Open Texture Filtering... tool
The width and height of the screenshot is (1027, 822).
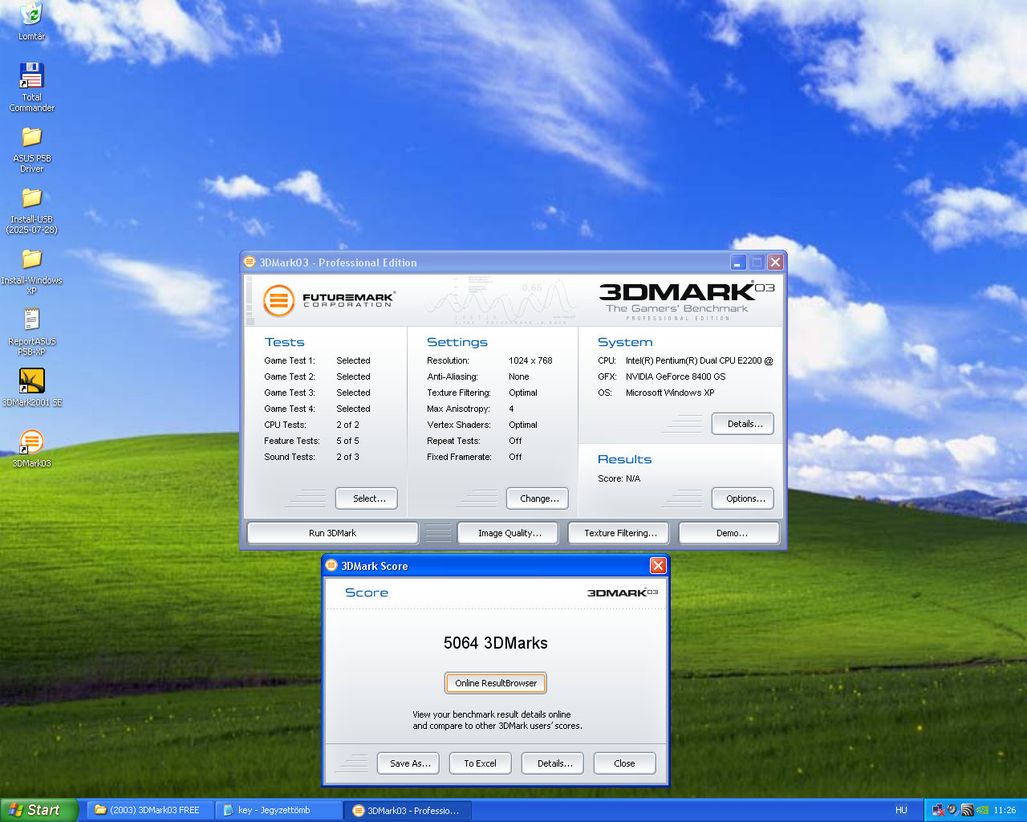620,533
